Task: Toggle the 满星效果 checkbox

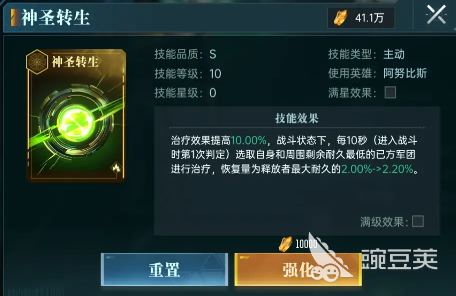Action: [390, 93]
